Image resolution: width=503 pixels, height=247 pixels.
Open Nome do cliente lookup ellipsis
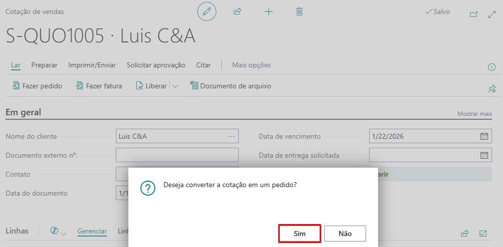[232, 136]
